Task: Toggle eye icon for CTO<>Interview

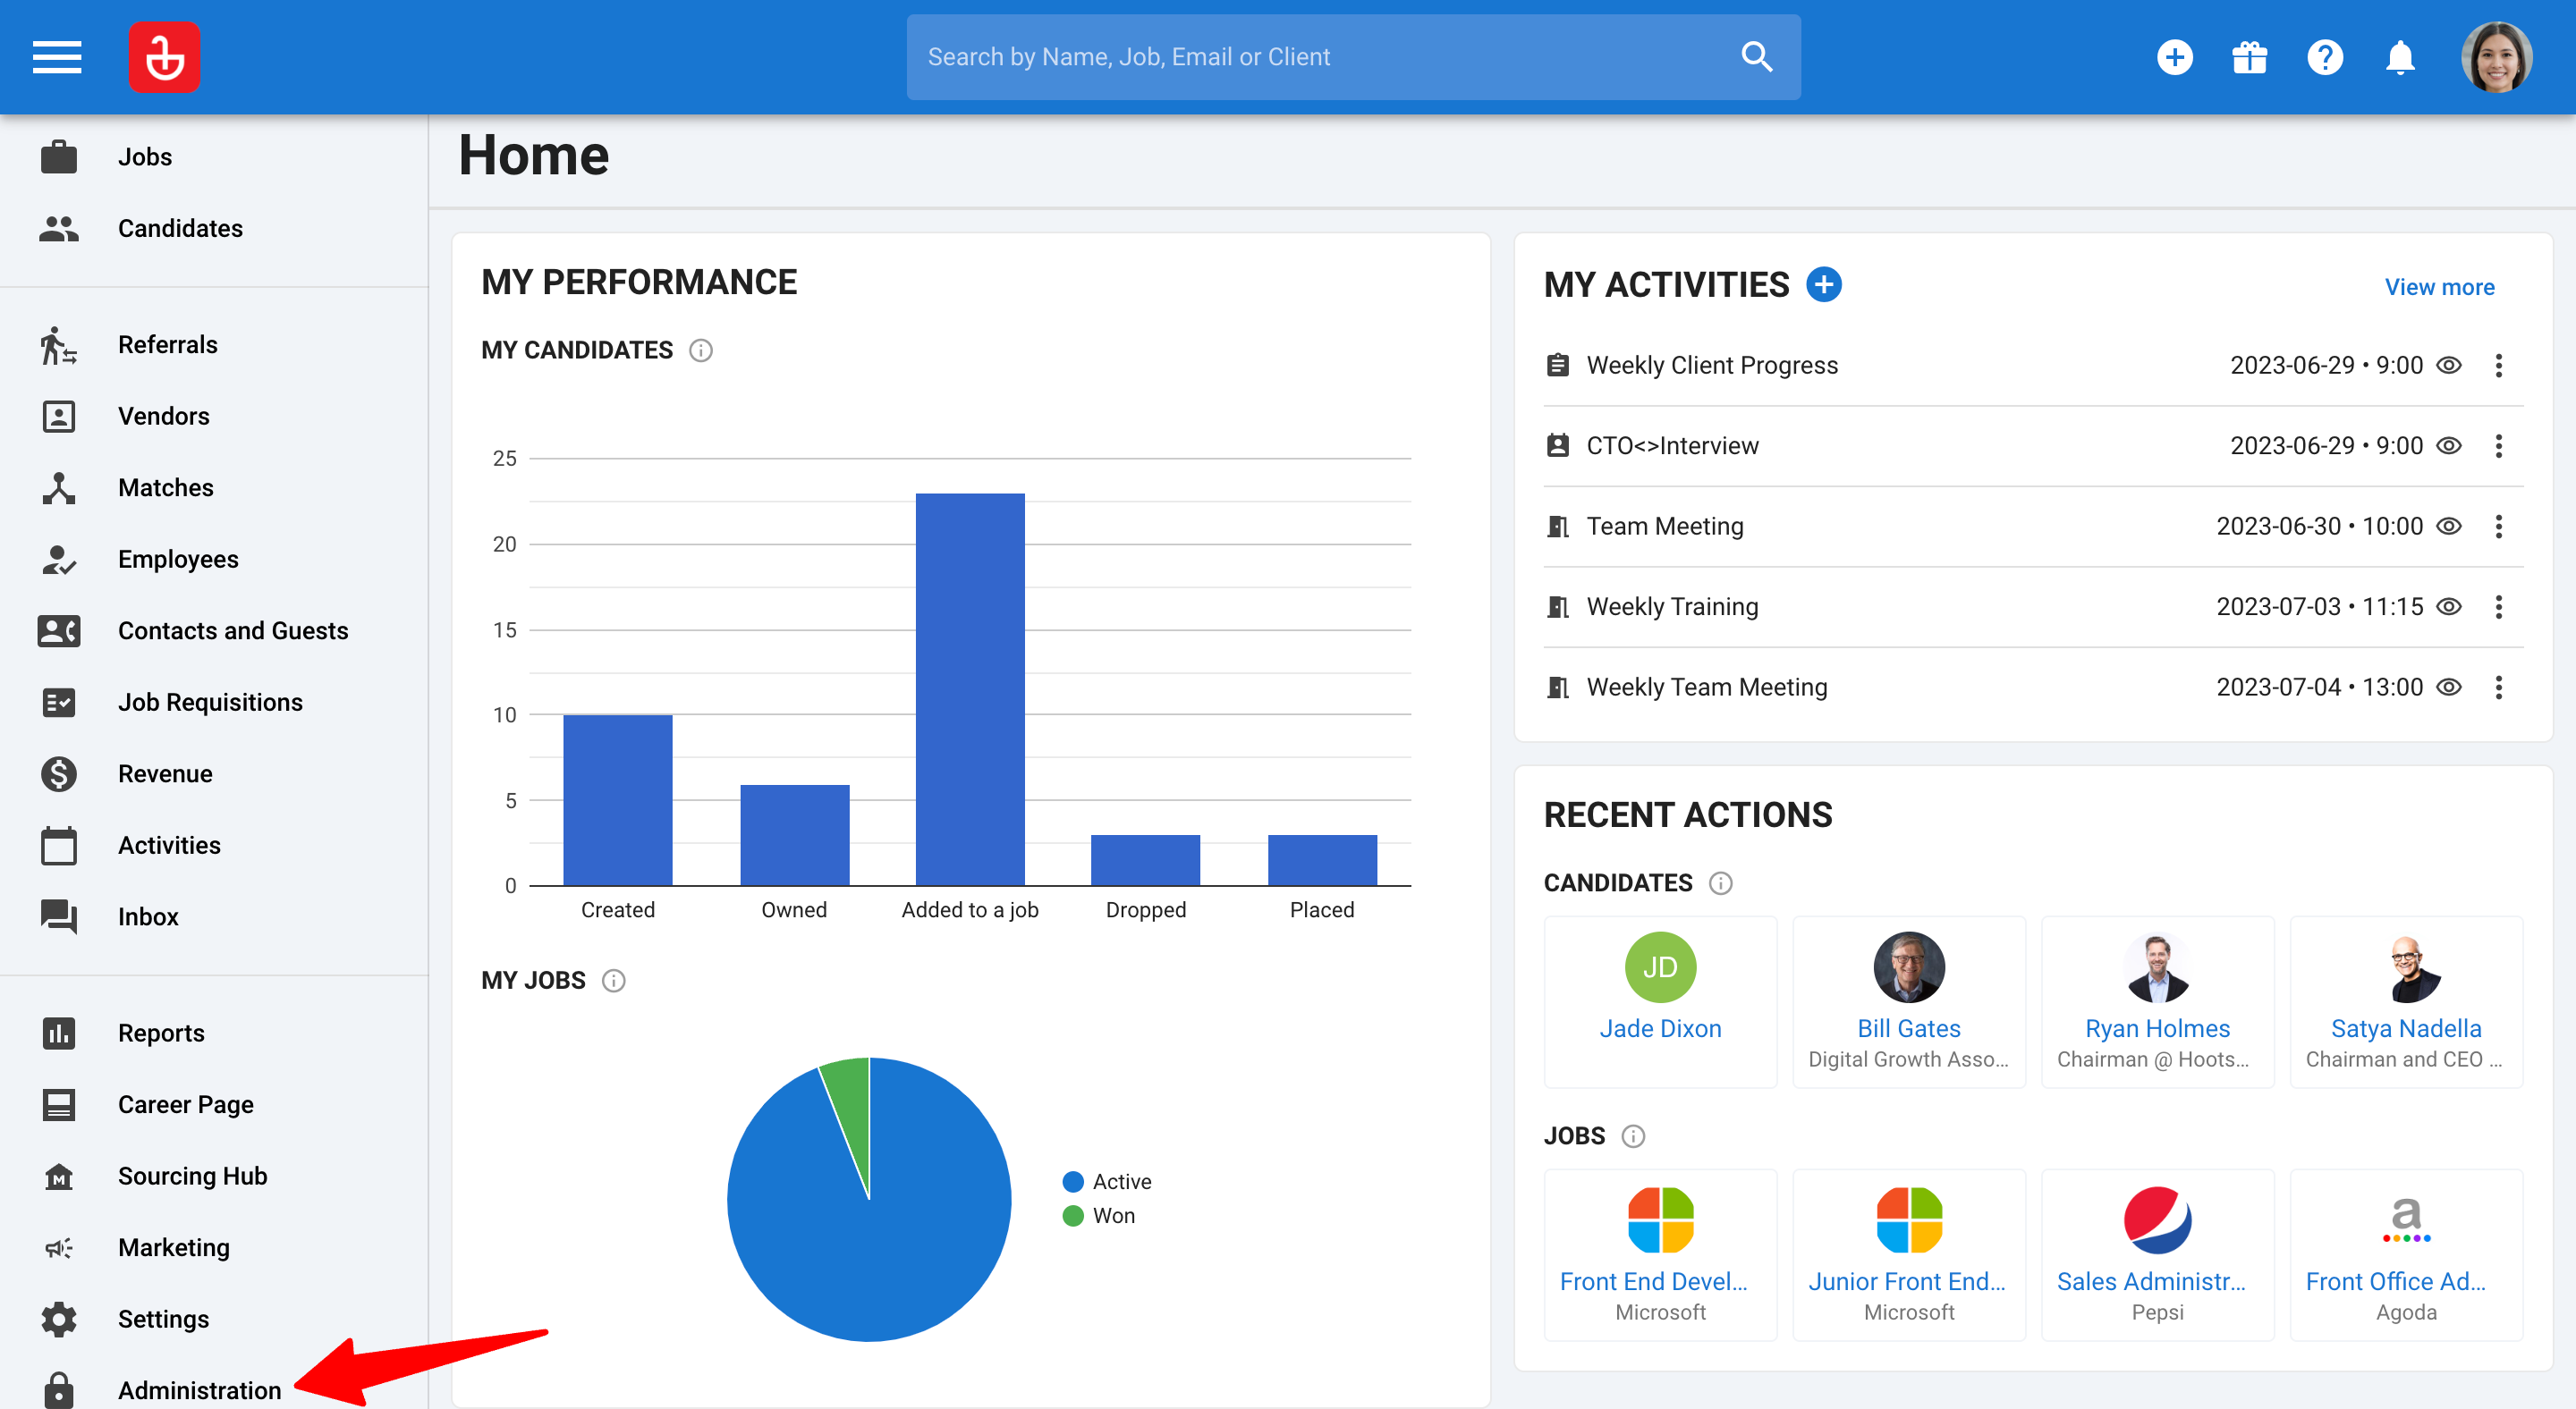Action: coord(2448,446)
